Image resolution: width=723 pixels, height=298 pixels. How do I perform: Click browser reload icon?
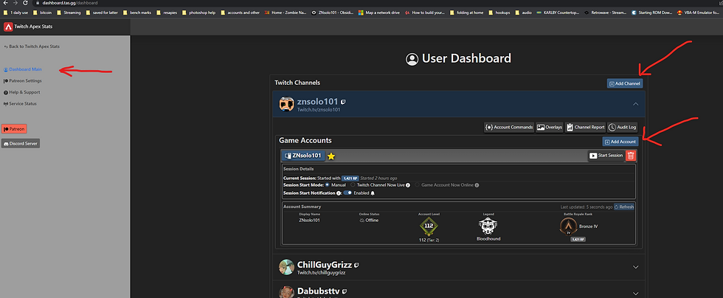(x=24, y=3)
